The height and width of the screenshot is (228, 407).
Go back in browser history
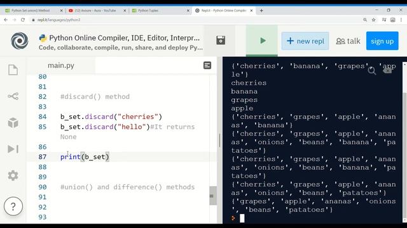pos(6,20)
